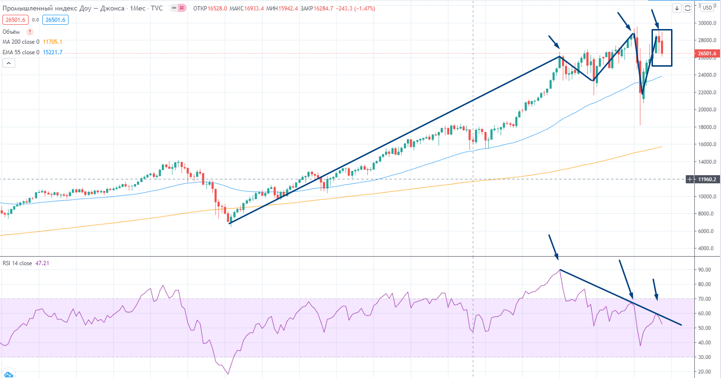Click the TradingView logo icon at bottom left
The image size is (721, 378).
pos(8,374)
